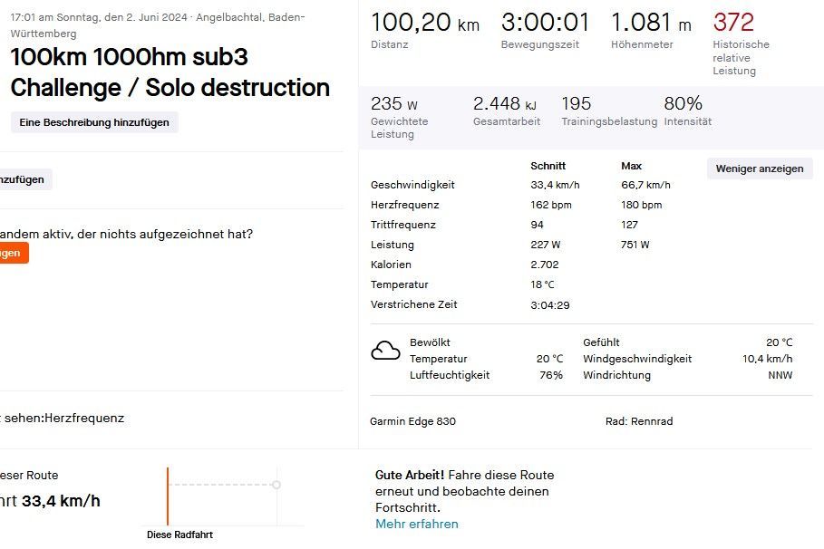Click the cut-off "hinzufügen" button under description
This screenshot has height=549, width=824.
24,179
